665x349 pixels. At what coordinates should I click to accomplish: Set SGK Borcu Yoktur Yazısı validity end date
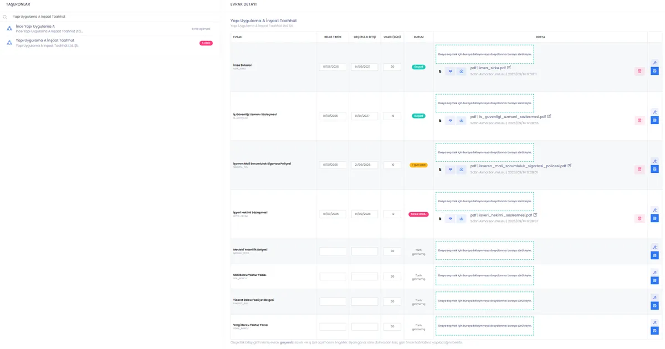365,276
